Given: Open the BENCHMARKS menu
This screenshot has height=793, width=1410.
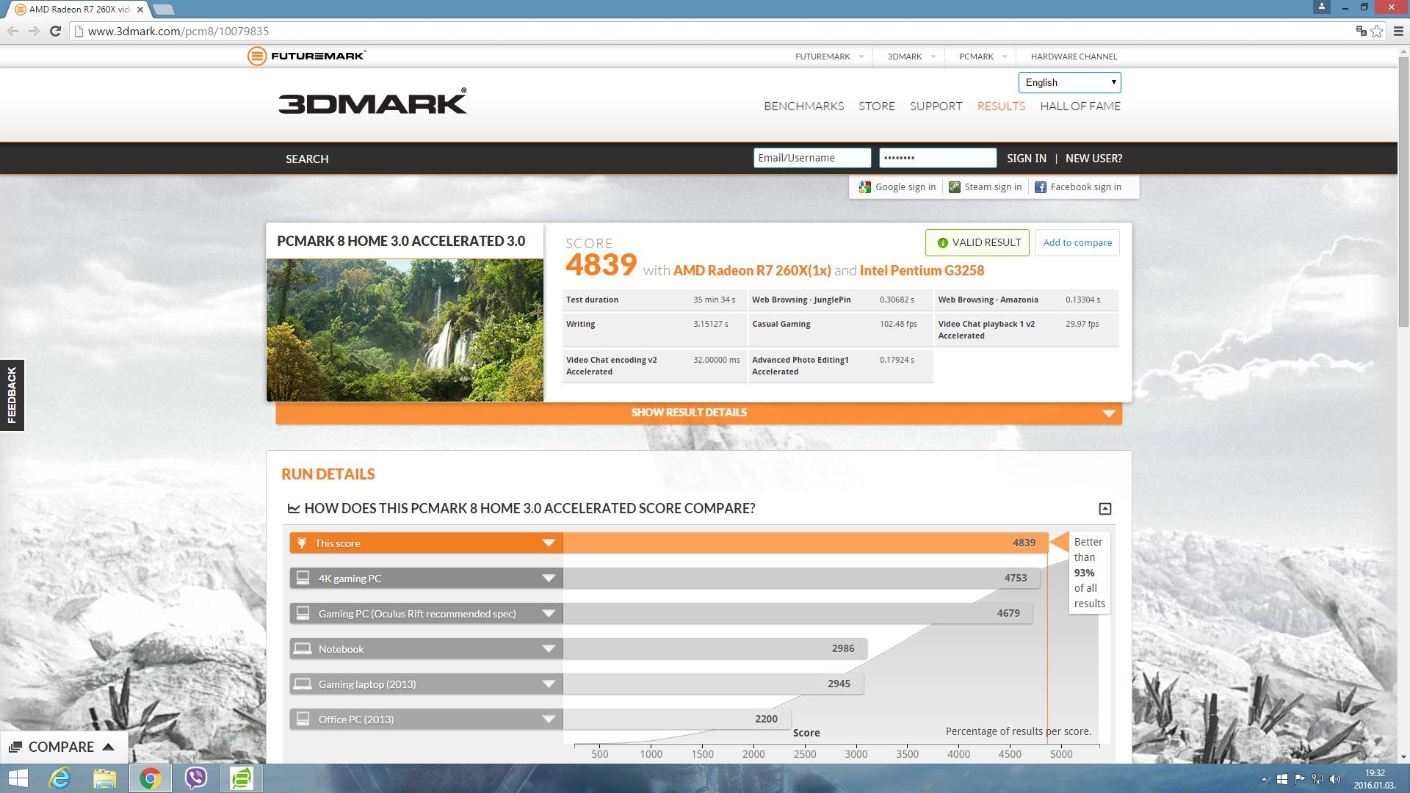Looking at the screenshot, I should coord(803,106).
